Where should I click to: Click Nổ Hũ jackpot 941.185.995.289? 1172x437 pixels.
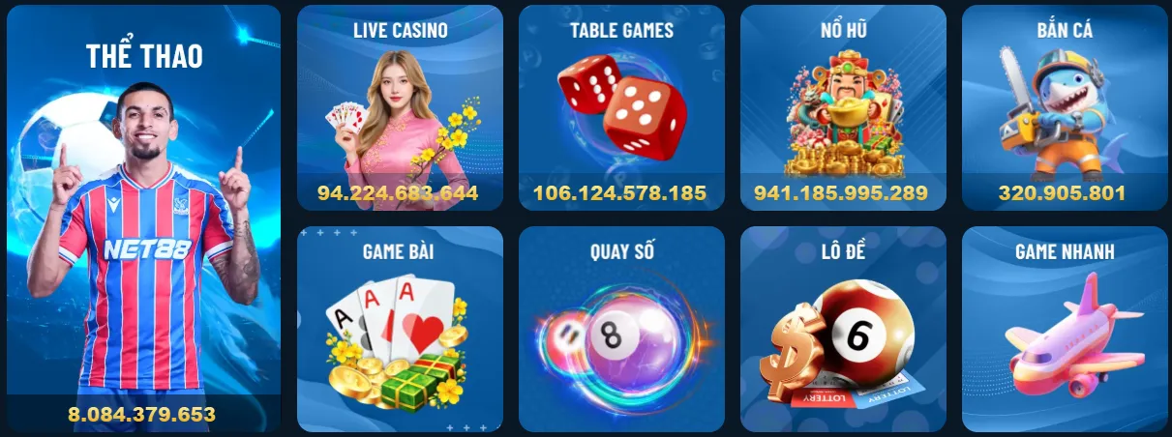pyautogui.click(x=841, y=192)
